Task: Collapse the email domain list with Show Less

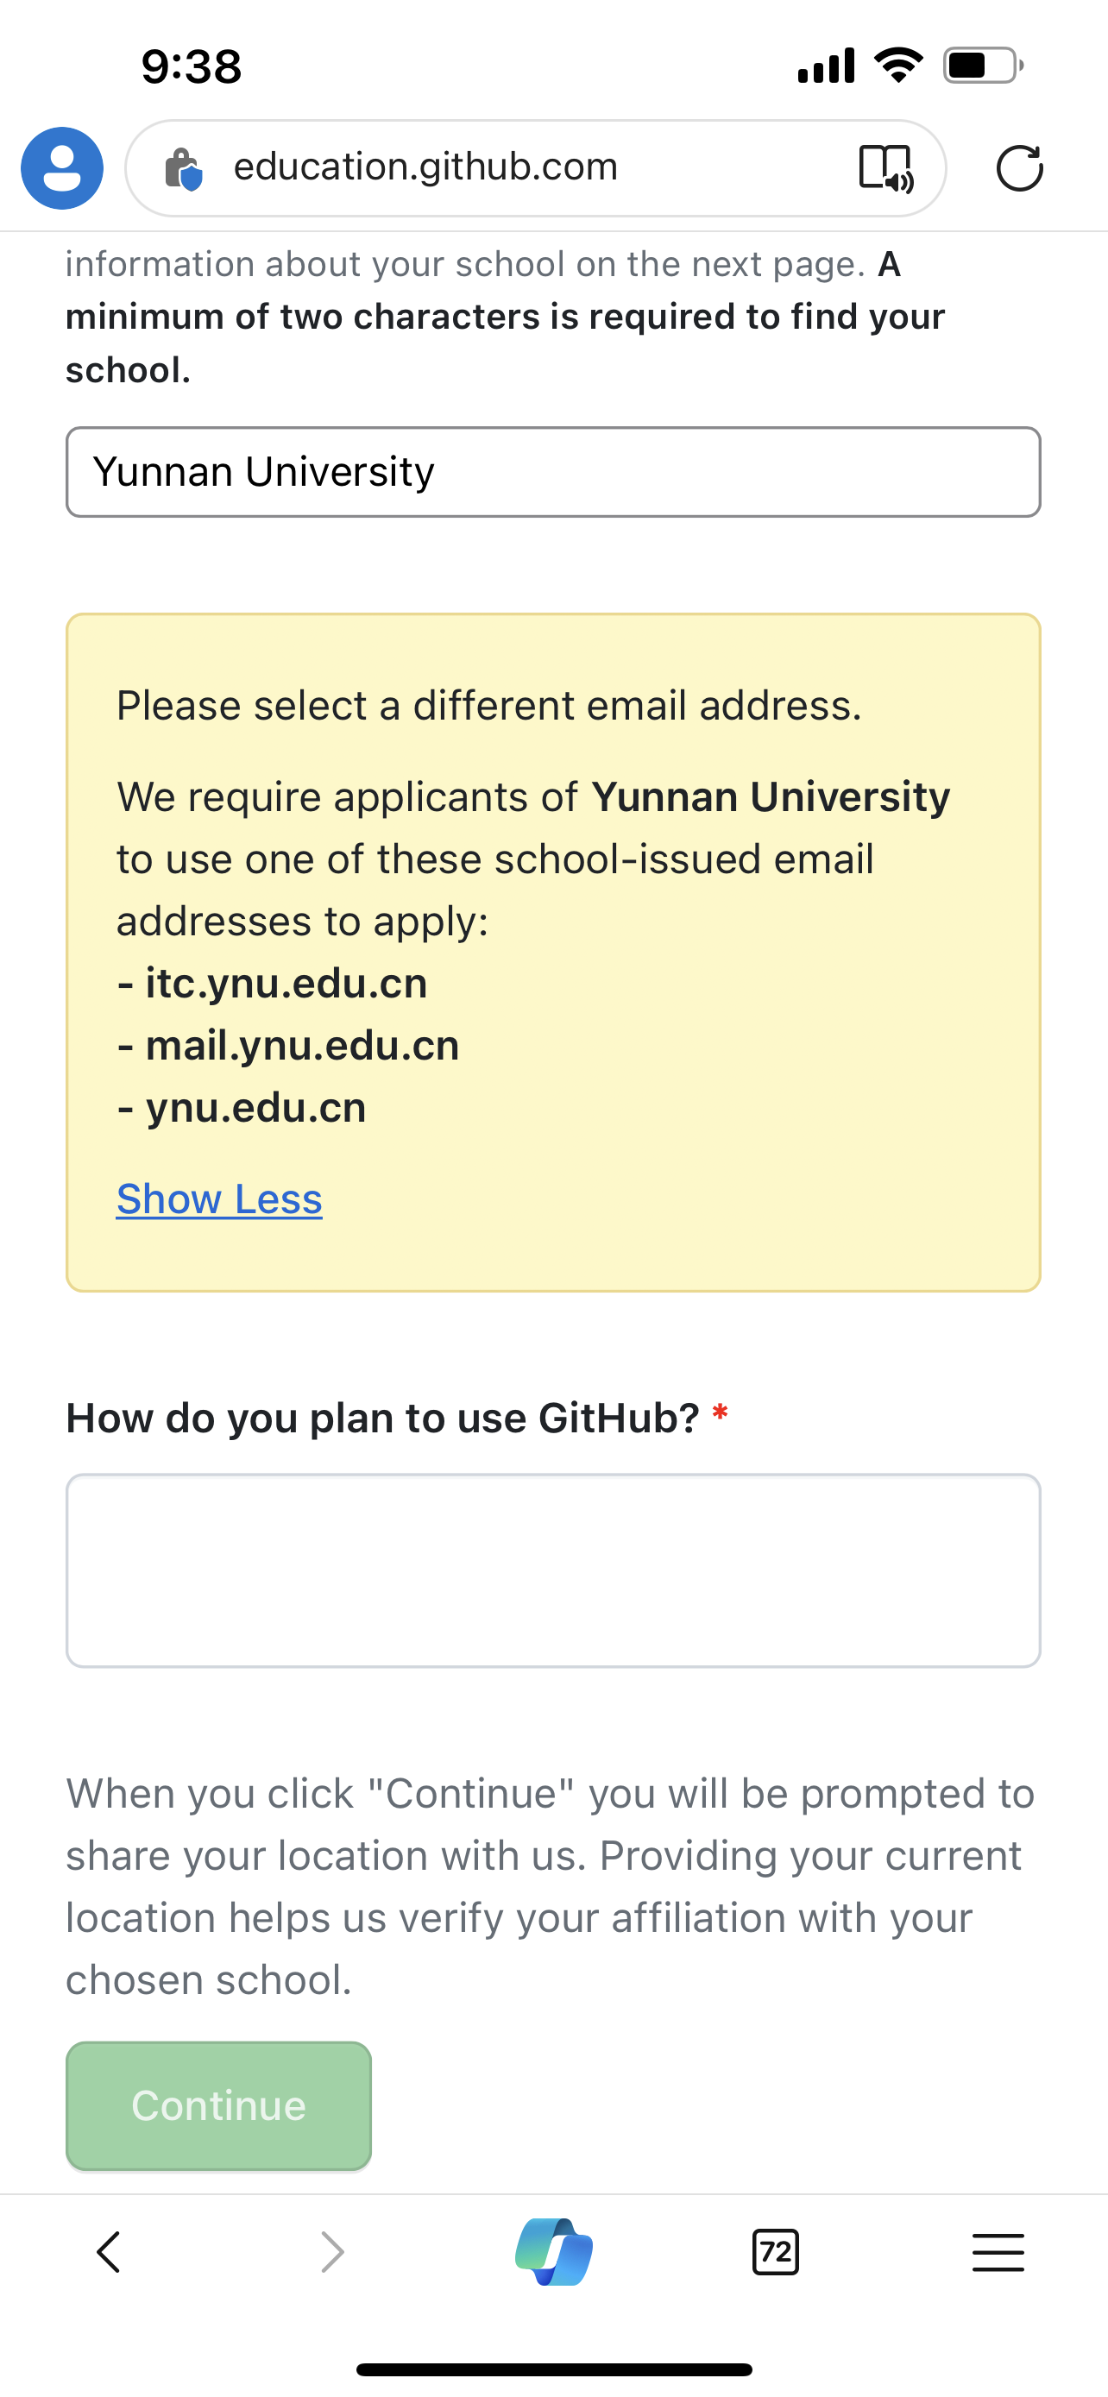Action: point(217,1199)
